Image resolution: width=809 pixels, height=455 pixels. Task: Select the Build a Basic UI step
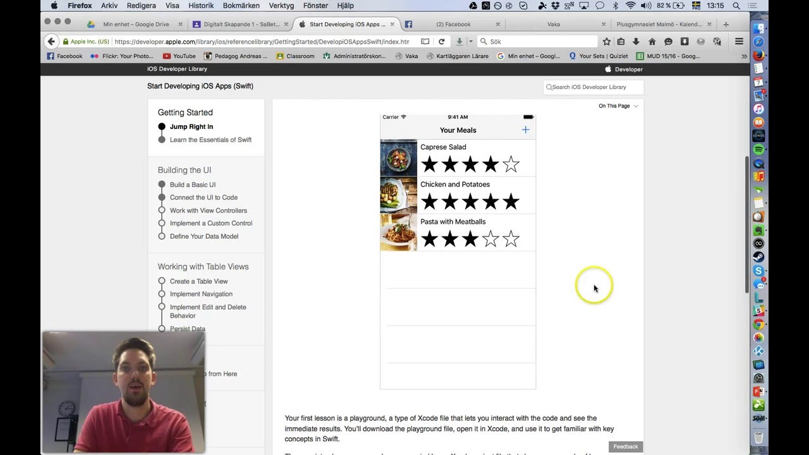coord(192,185)
